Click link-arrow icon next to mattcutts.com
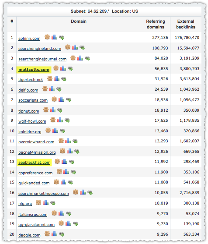 [x=70, y=68]
